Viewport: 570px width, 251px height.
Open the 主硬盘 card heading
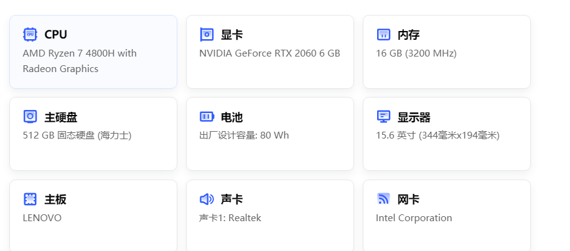[60, 117]
